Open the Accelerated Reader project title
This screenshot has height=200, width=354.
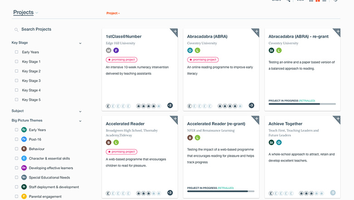(125, 124)
